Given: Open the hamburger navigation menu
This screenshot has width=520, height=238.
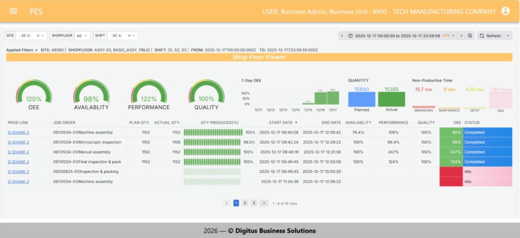Looking at the screenshot, I should click(x=13, y=11).
